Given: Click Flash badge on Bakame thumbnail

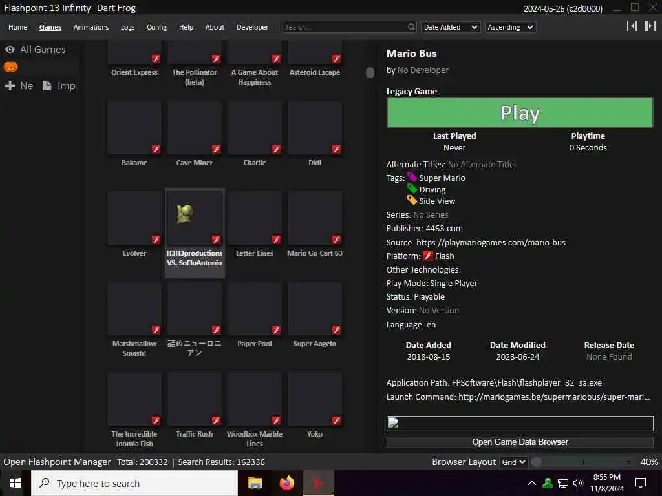Looking at the screenshot, I should pos(156,149).
